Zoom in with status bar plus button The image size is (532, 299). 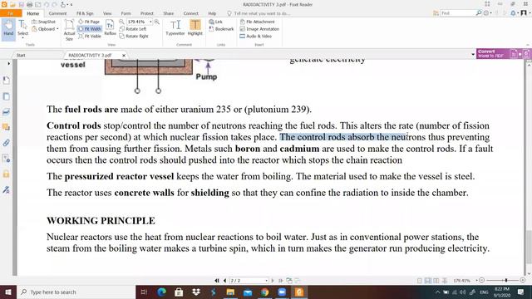click(x=523, y=281)
